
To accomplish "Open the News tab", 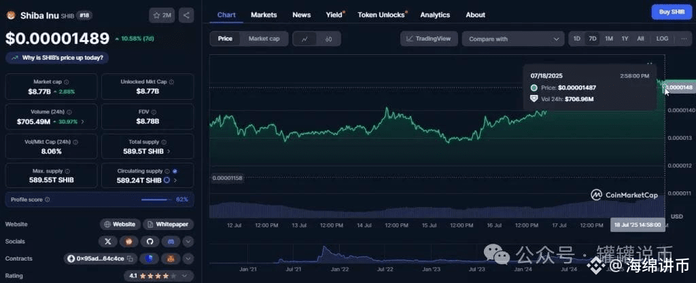I will 301,15.
